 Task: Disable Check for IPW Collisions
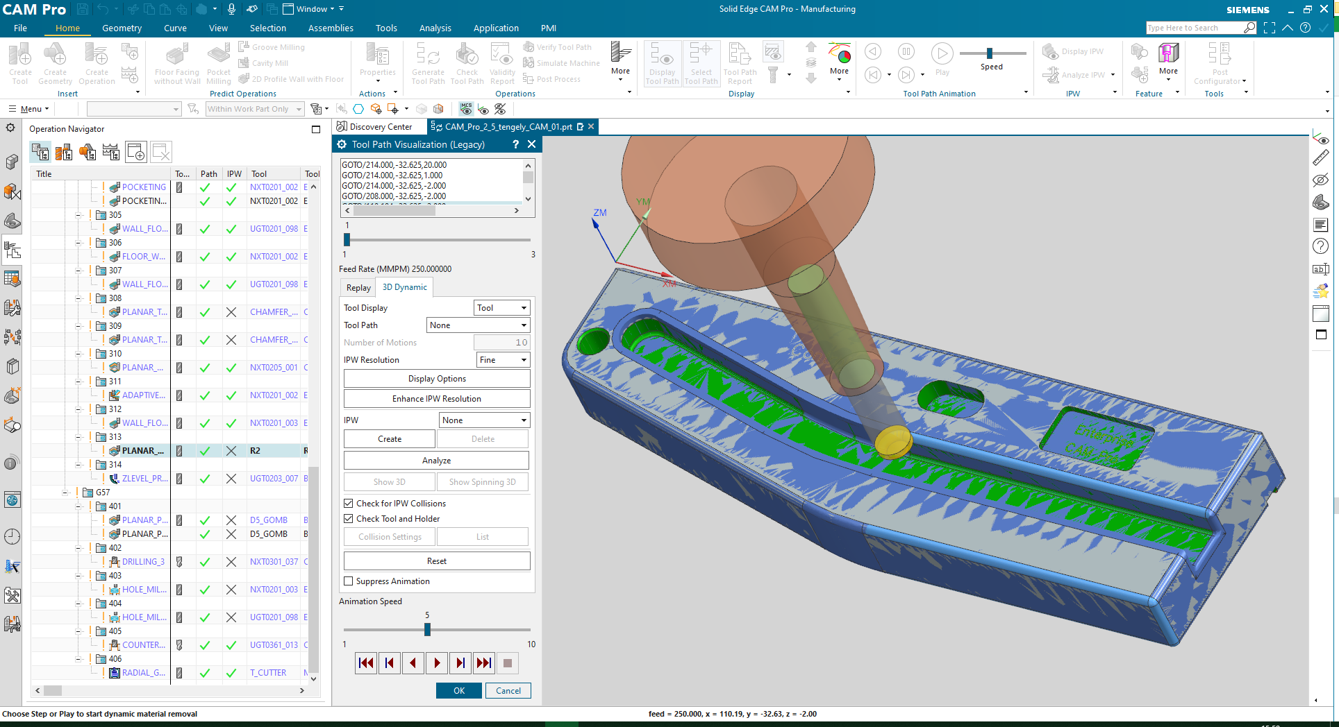click(x=349, y=503)
